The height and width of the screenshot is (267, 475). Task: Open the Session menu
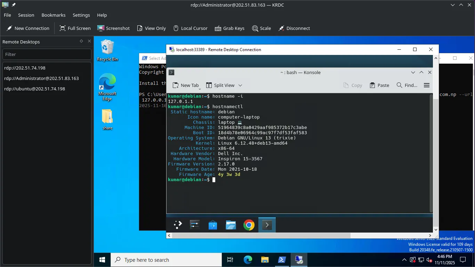[x=26, y=15]
